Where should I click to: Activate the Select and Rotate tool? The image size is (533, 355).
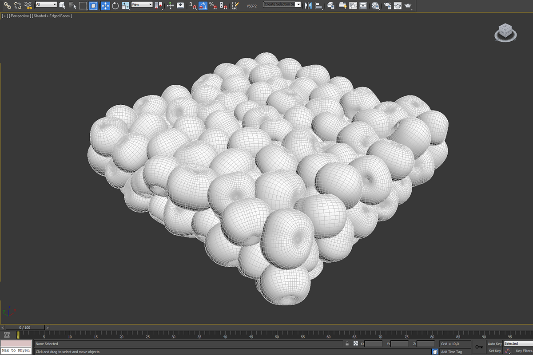[115, 5]
